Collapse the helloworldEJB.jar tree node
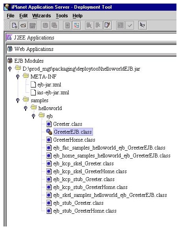This screenshot has width=180, height=230. pyautogui.click(x=10, y=69)
